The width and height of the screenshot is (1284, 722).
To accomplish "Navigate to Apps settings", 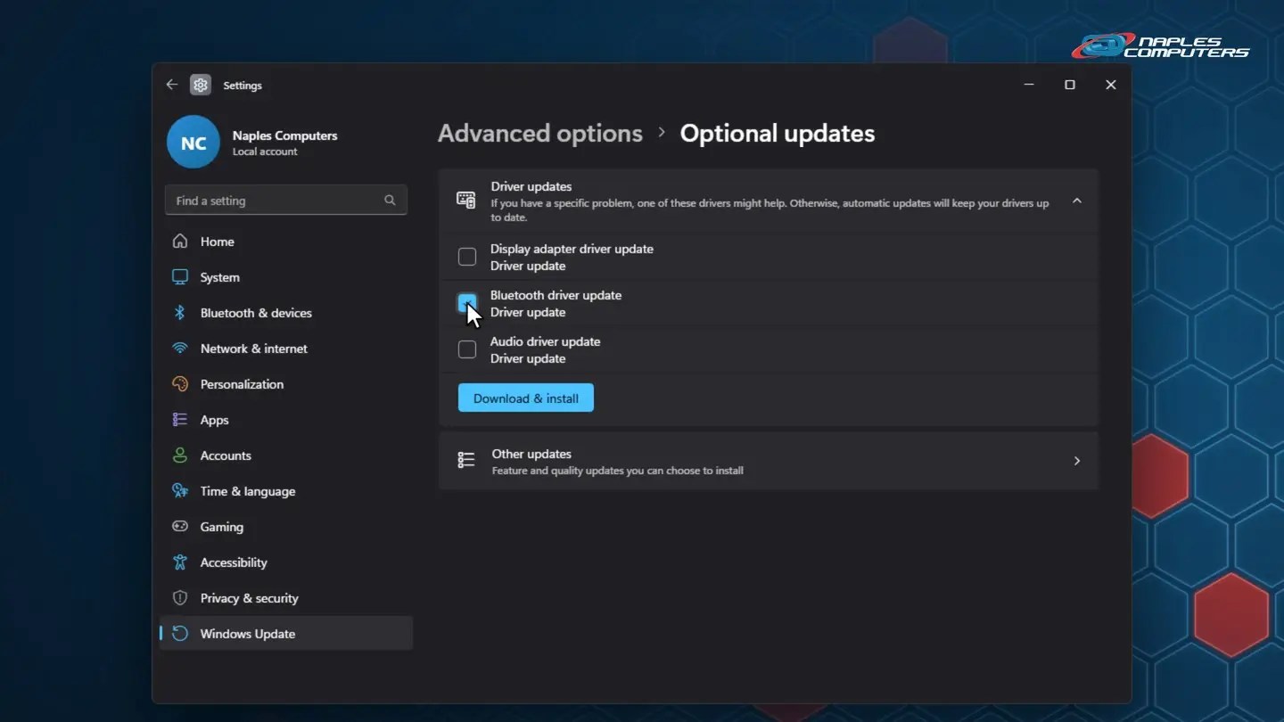I will pos(286,420).
